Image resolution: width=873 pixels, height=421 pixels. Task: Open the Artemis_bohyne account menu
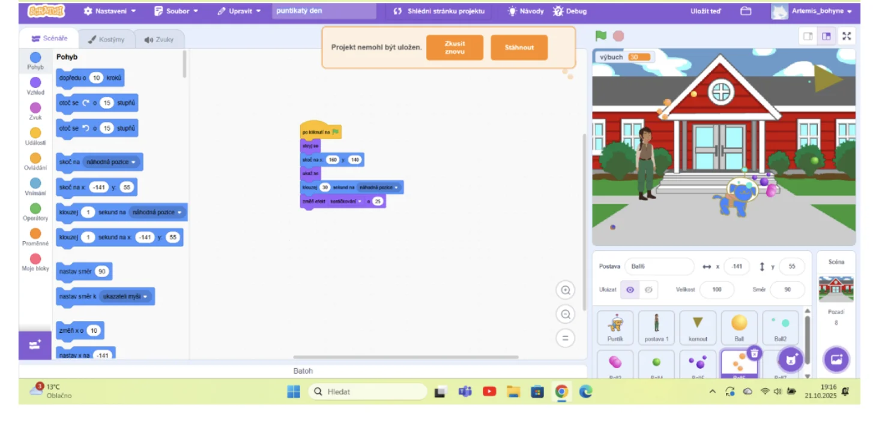[813, 11]
